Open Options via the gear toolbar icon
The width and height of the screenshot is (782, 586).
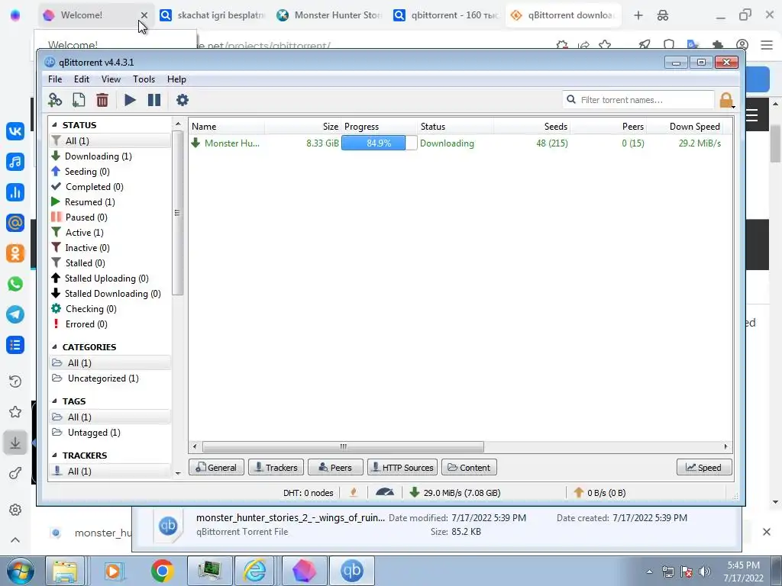[x=183, y=100]
